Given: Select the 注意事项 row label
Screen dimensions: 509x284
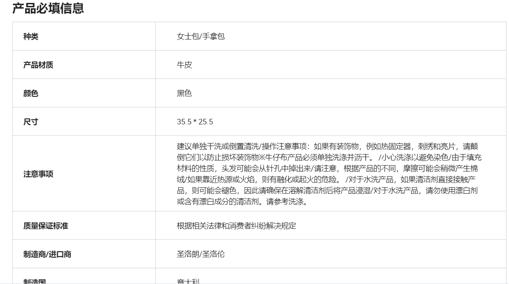Looking at the screenshot, I should click(x=38, y=174).
